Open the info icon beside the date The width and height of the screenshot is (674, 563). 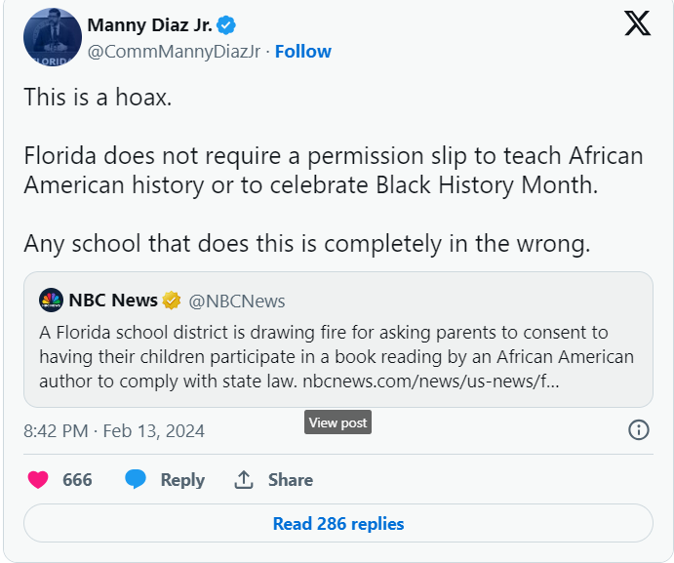click(x=639, y=430)
